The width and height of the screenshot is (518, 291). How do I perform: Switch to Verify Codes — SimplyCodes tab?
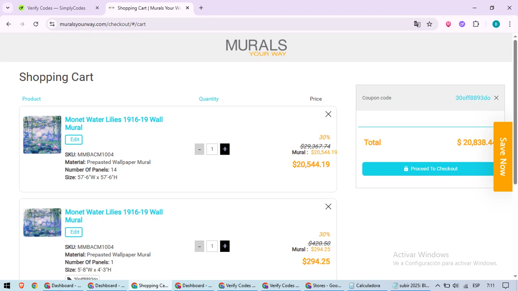click(59, 8)
